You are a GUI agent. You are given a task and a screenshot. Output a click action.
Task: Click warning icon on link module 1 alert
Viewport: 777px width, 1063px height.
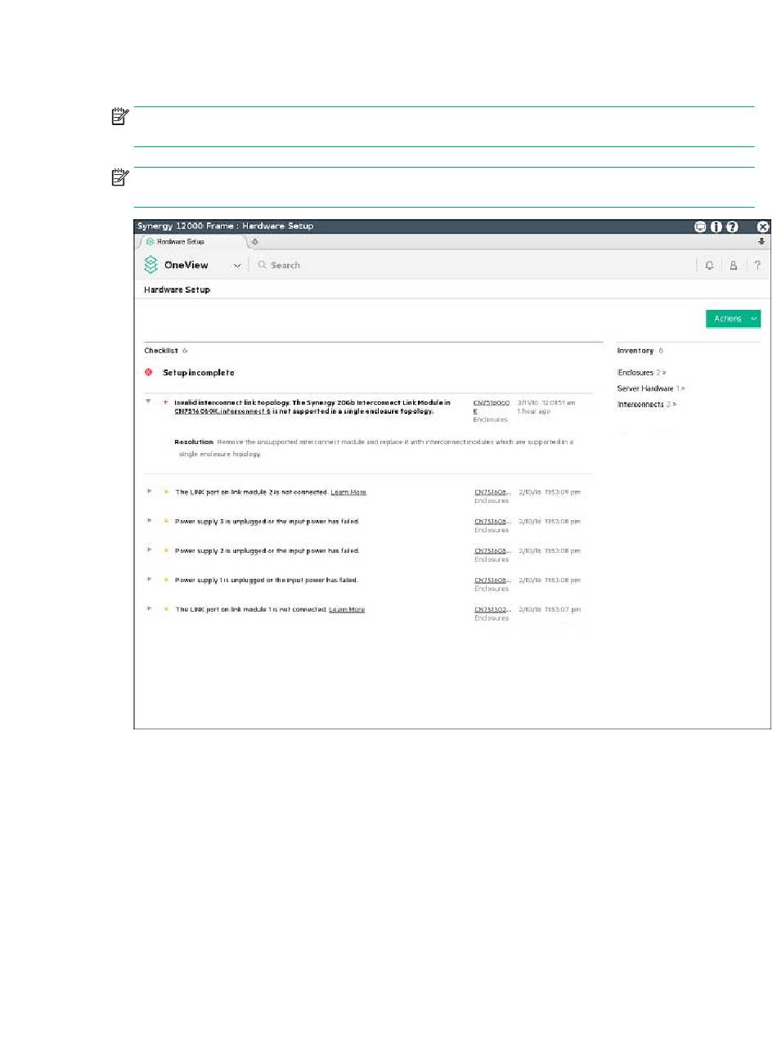[x=165, y=610]
